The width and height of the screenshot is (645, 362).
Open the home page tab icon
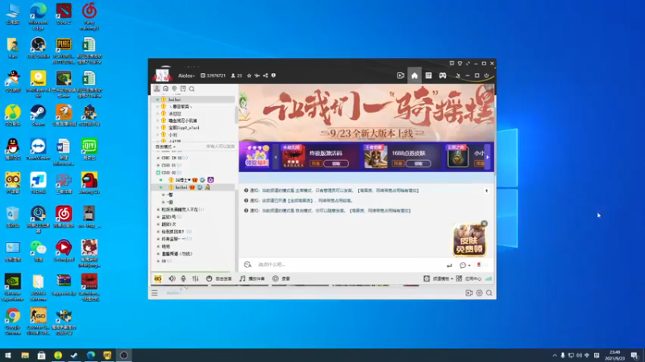coord(414,76)
